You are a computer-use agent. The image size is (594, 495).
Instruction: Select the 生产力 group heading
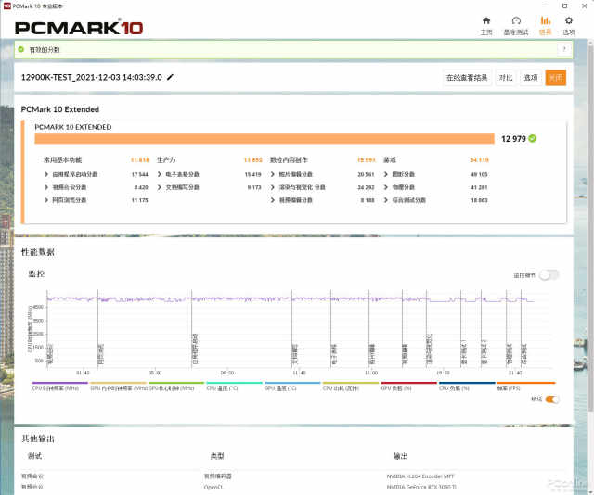pyautogui.click(x=166, y=160)
